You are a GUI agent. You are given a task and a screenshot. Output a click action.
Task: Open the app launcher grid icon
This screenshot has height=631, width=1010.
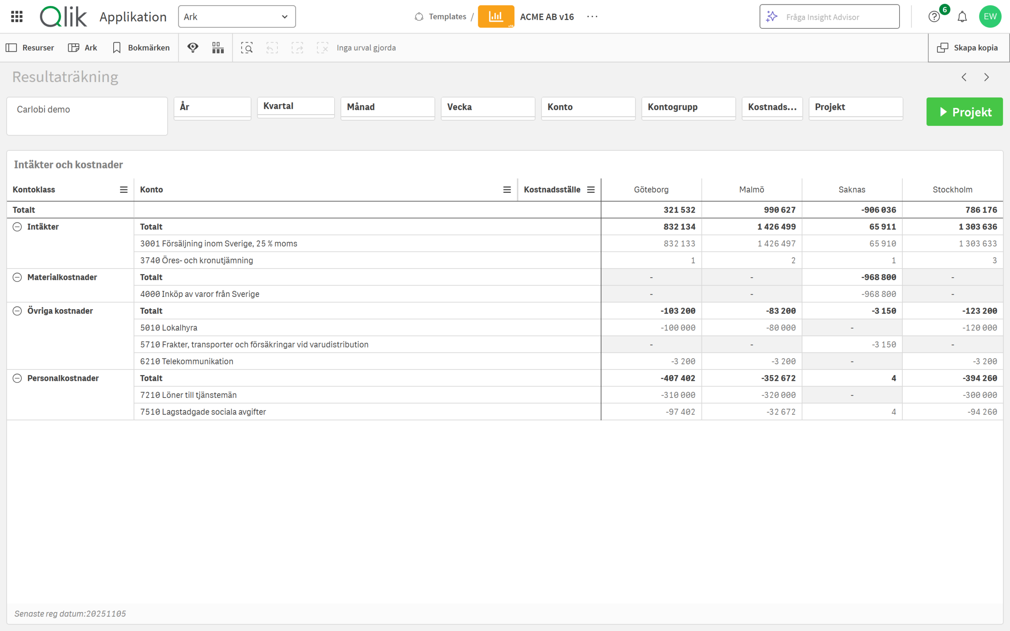pyautogui.click(x=17, y=17)
